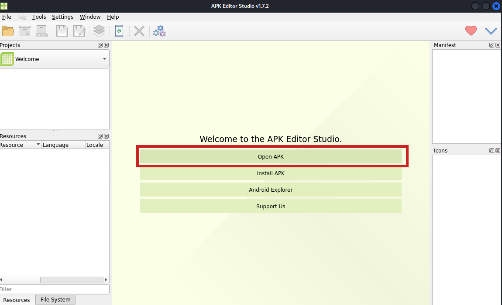Click the Sign APK toolbar icon
Screen dimensions: 502x305
(x=41, y=31)
